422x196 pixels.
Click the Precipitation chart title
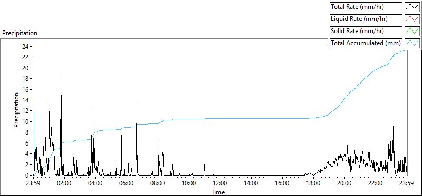coord(20,33)
